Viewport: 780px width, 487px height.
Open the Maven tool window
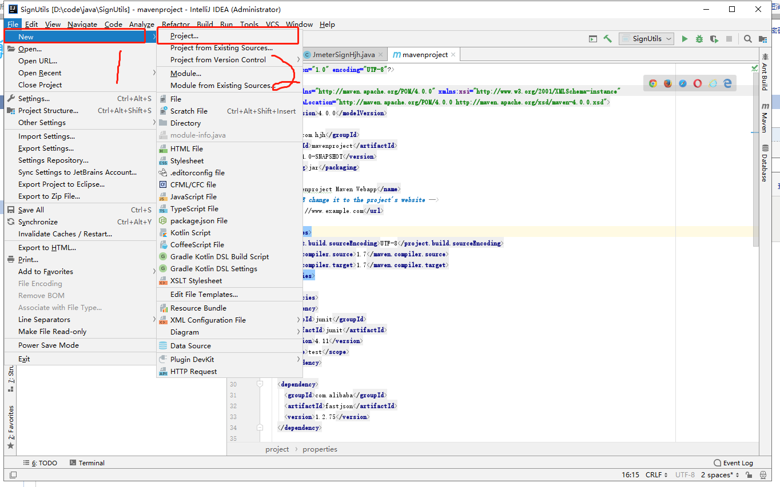[x=765, y=118]
